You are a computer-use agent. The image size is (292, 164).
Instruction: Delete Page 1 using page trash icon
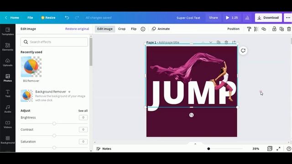tap(226, 42)
